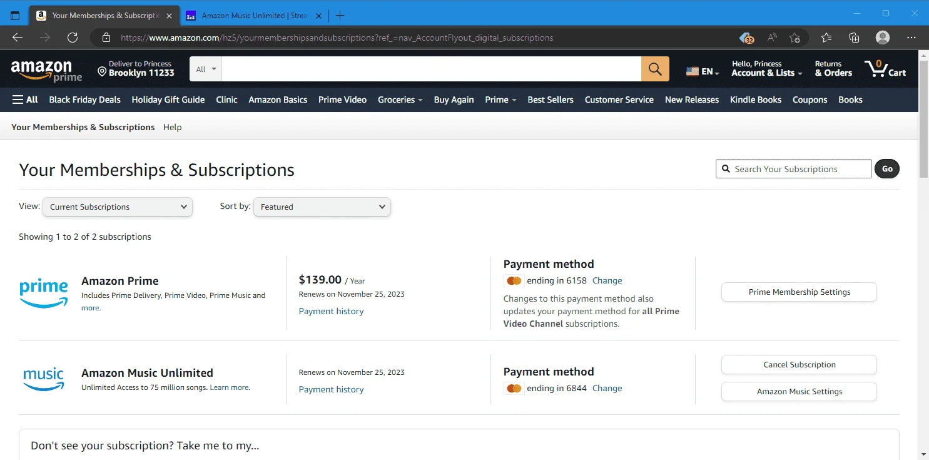Image resolution: width=929 pixels, height=460 pixels.
Task: Open New Releases nav link
Action: [x=692, y=100]
